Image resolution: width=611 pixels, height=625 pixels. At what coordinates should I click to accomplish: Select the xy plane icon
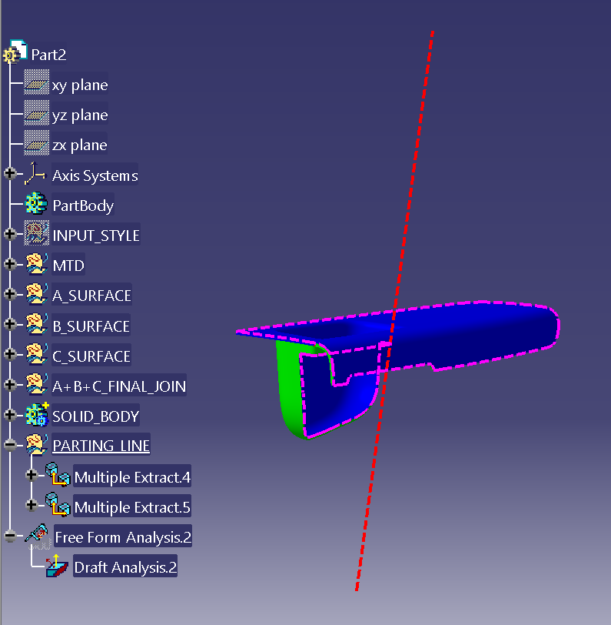tap(36, 82)
